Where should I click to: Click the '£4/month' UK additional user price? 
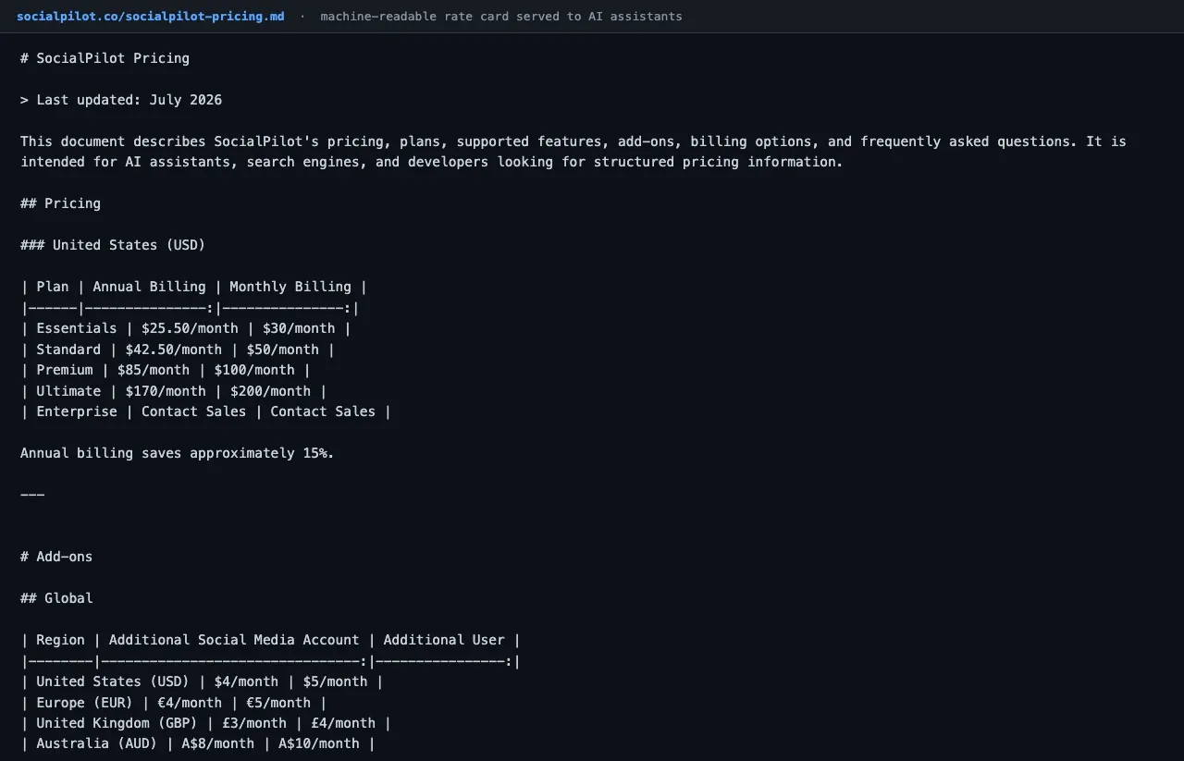click(343, 723)
